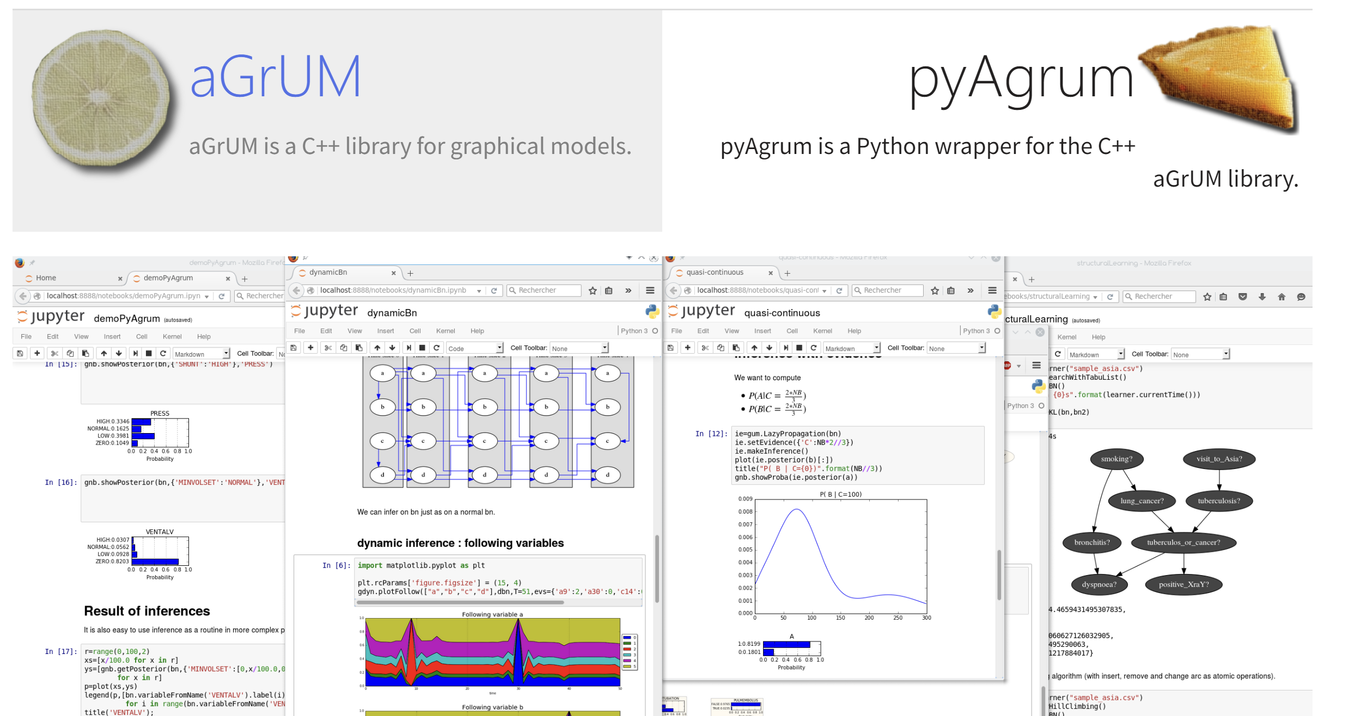Open the Code cell type dropdown in dynamicBn

tap(475, 348)
